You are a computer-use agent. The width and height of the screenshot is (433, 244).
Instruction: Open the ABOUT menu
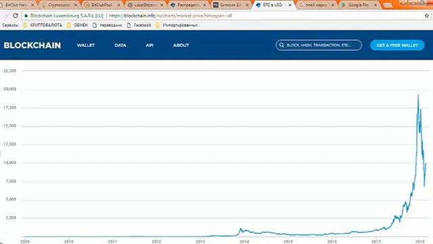[x=181, y=45]
